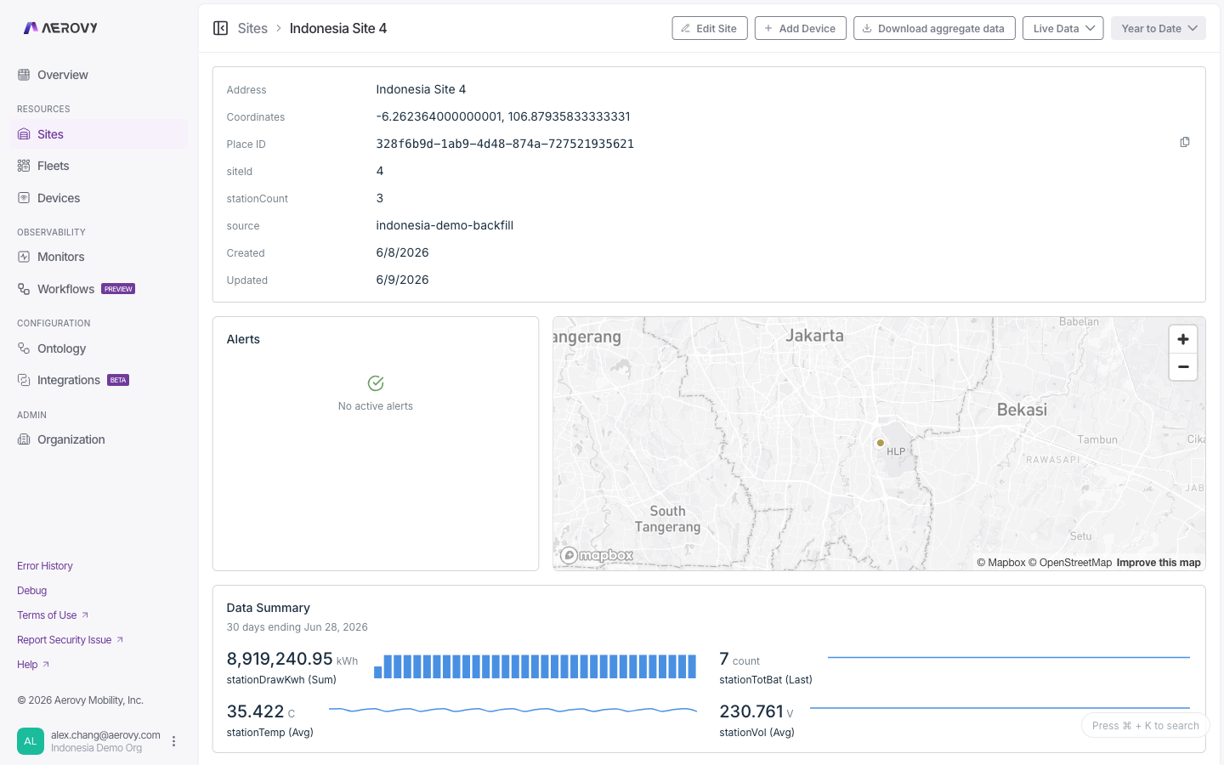Open user account options menu

coord(173,741)
